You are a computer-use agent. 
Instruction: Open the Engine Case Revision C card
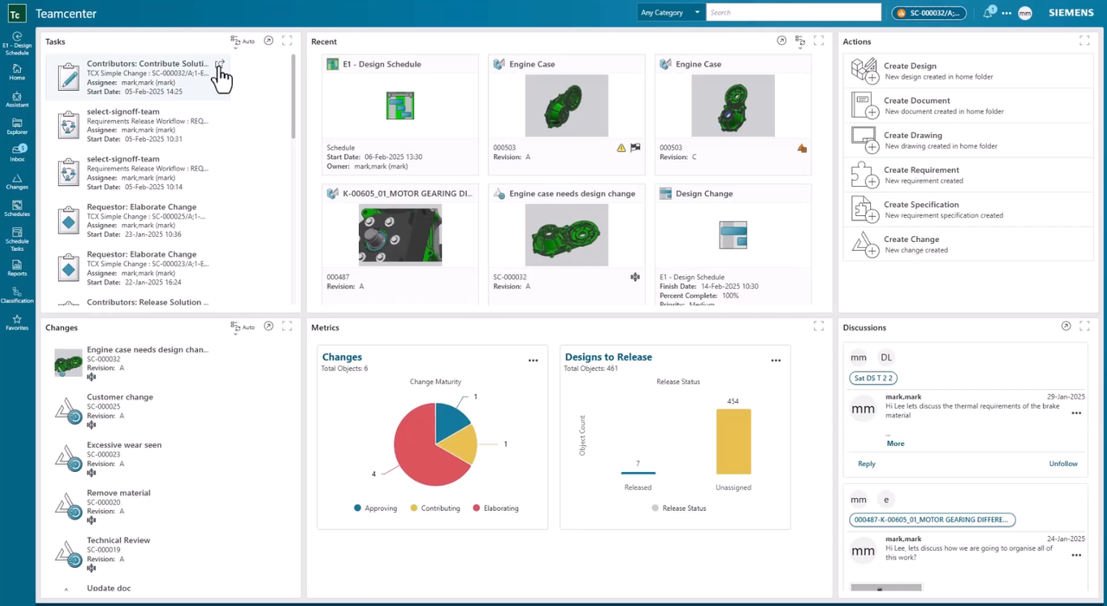[733, 116]
